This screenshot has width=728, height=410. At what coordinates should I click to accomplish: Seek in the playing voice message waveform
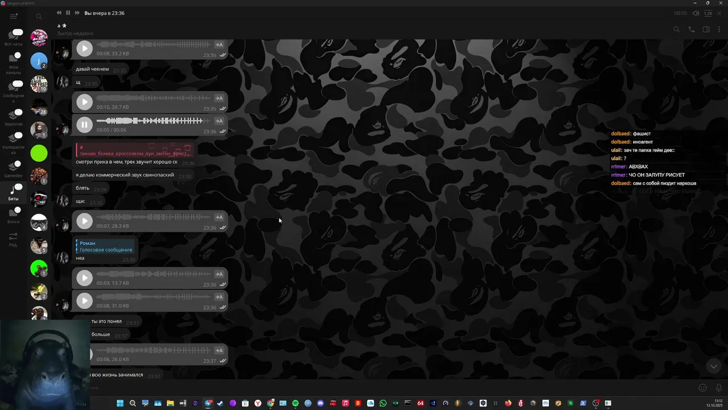point(154,121)
